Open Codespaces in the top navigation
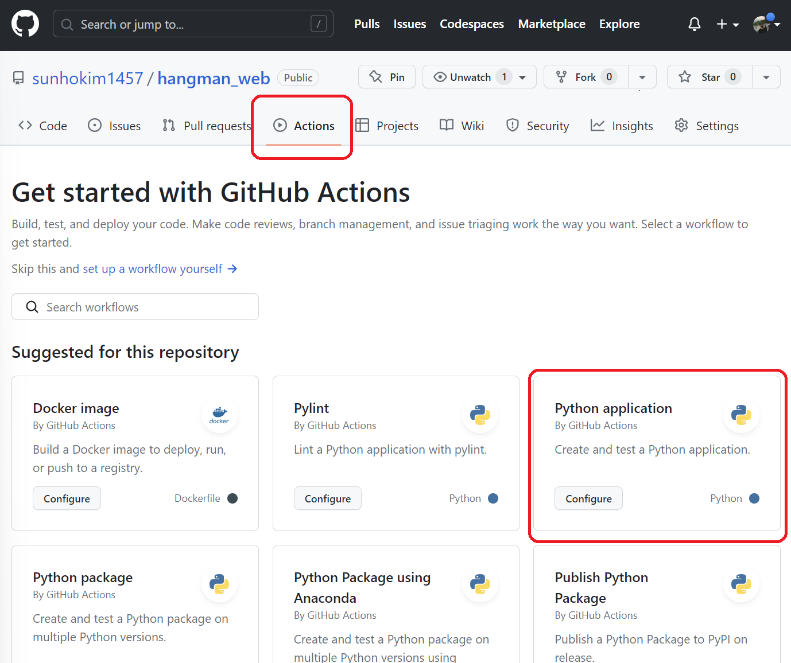Viewport: 791px width, 663px height. 472,24
